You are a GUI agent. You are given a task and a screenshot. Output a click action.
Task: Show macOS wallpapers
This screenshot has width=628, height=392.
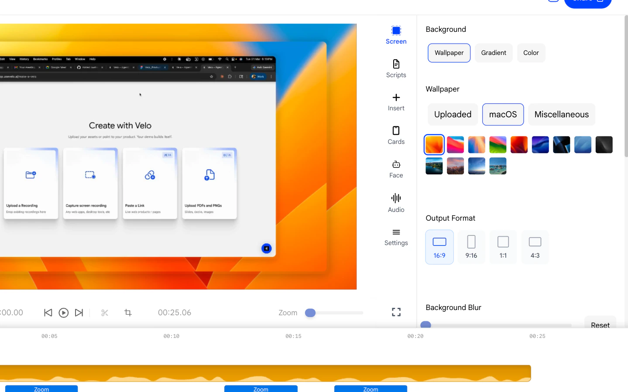[503, 114]
